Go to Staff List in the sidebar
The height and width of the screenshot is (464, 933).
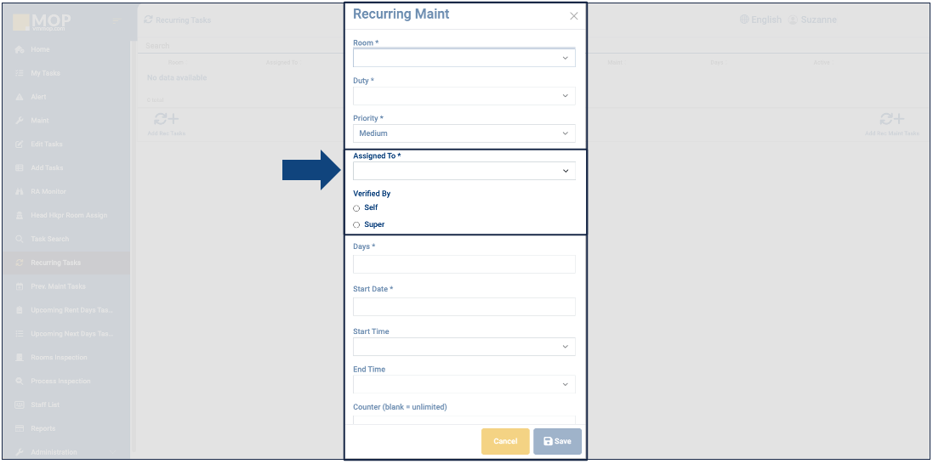point(47,405)
